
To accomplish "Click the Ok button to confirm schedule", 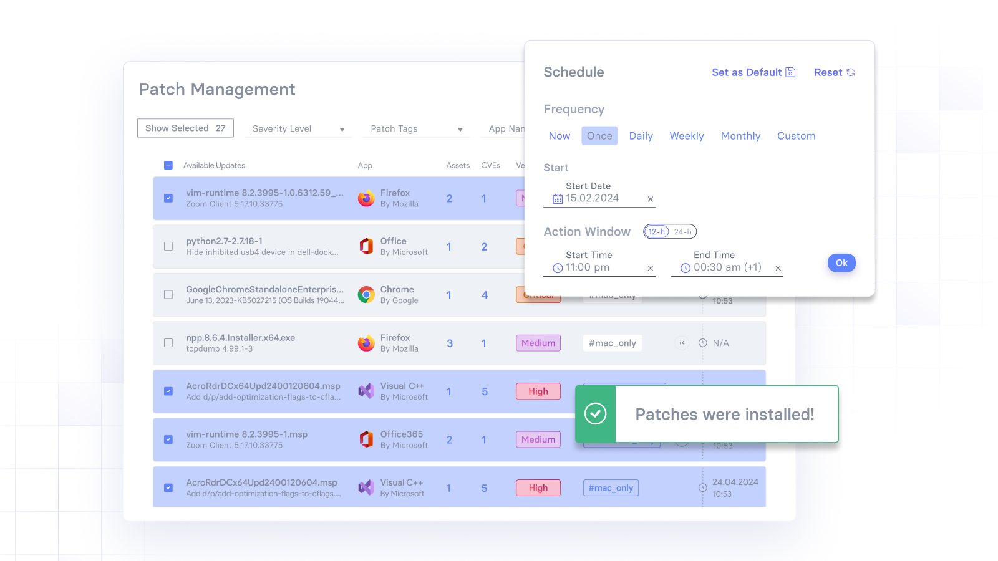I will (x=841, y=262).
